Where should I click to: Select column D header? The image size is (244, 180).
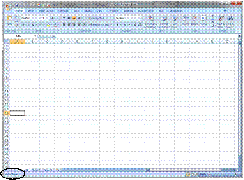(x=62, y=41)
